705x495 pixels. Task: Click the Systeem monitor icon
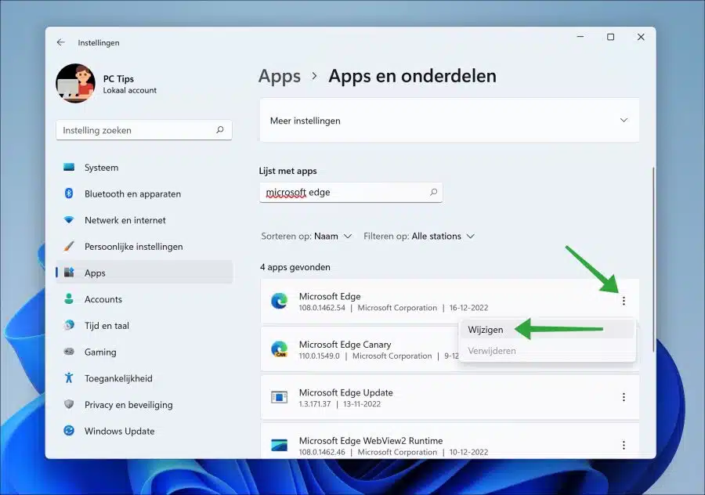pos(69,168)
